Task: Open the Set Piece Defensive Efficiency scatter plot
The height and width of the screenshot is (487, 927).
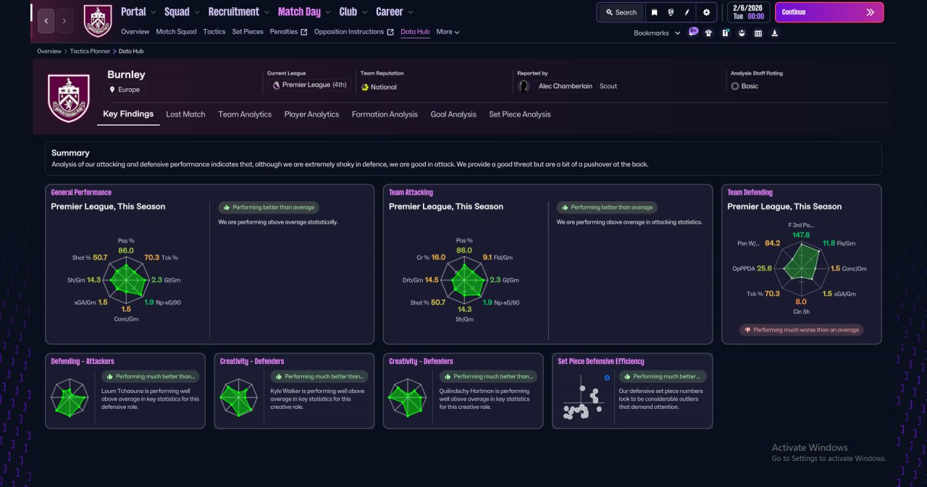Action: pos(584,399)
